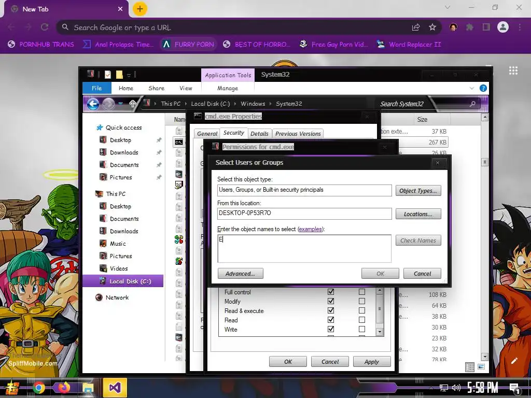Click the object names text field
Image resolution: width=531 pixels, height=398 pixels.
coord(304,248)
